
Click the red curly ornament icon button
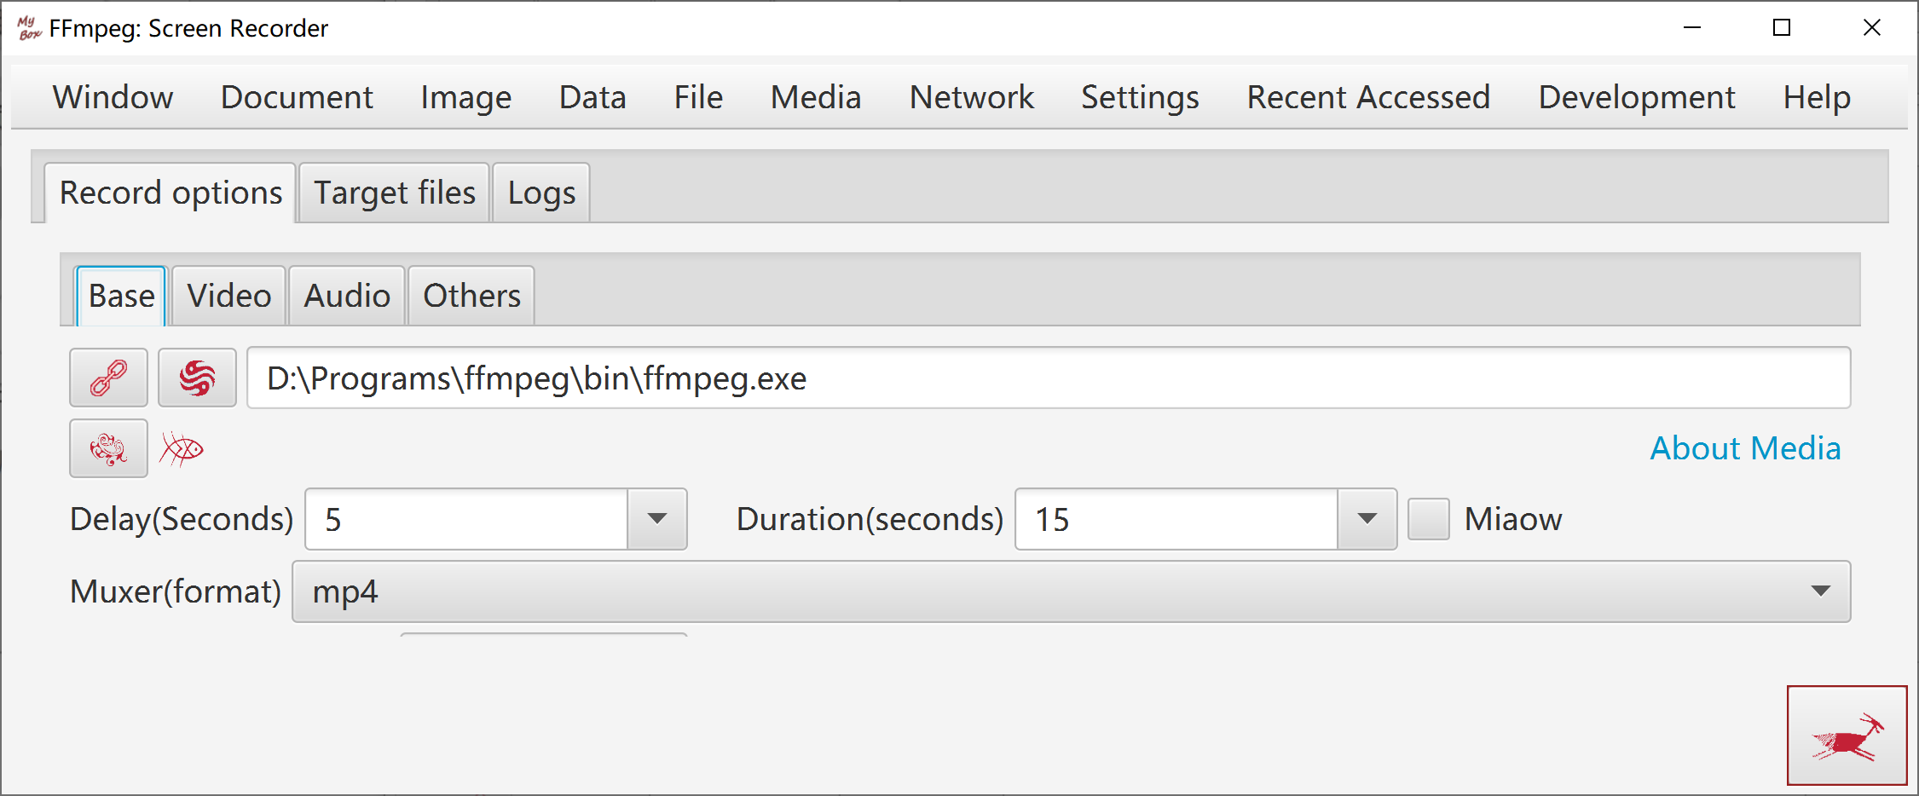pos(108,448)
